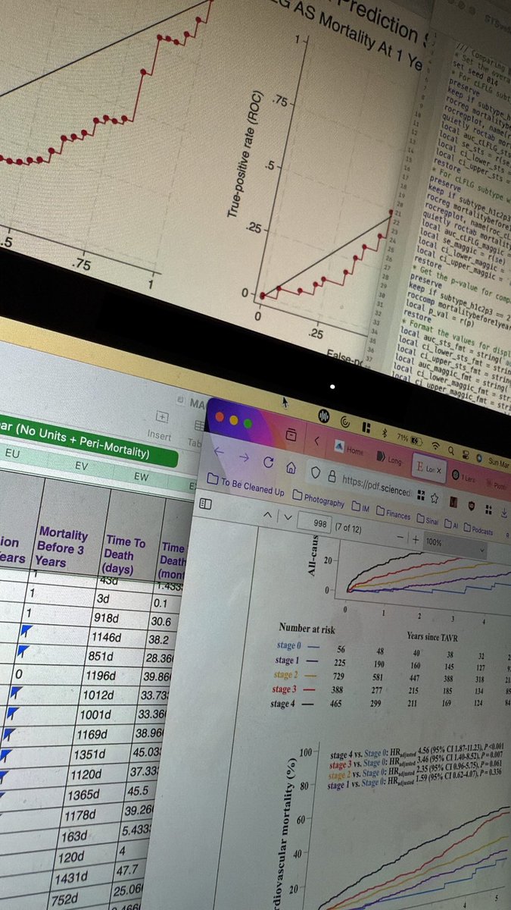
Task: Click Number at risk text in PDF
Action: [307, 629]
